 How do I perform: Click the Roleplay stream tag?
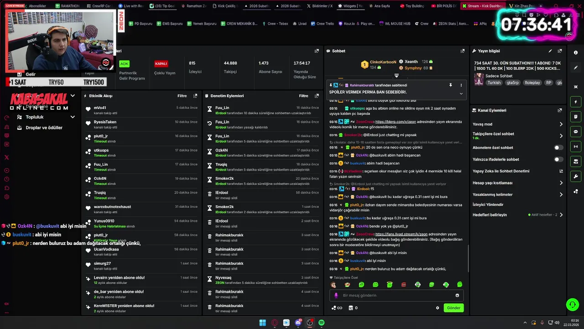point(532,83)
